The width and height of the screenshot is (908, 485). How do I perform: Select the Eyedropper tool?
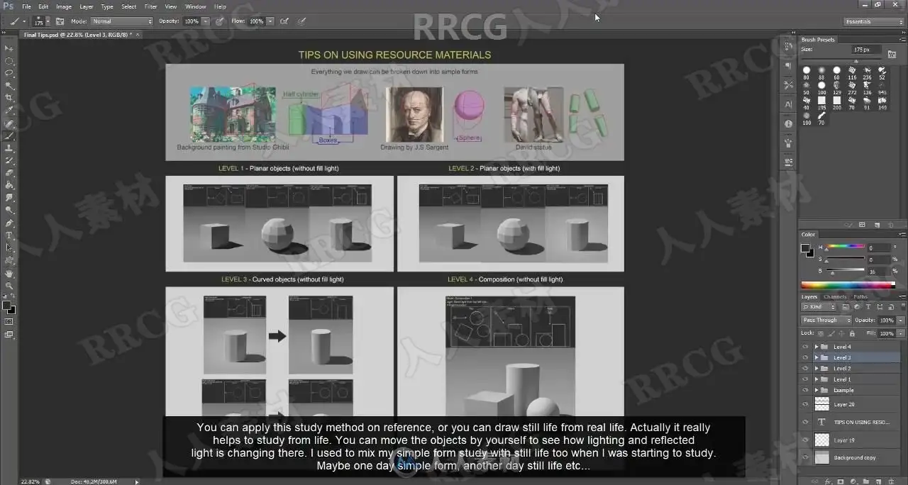9,111
